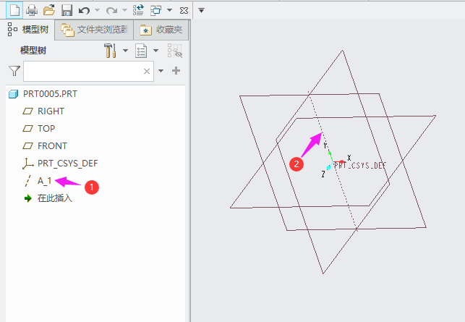This screenshot has height=322, width=465.
Task: Select the A_1 axis in model tree
Action: click(x=44, y=181)
